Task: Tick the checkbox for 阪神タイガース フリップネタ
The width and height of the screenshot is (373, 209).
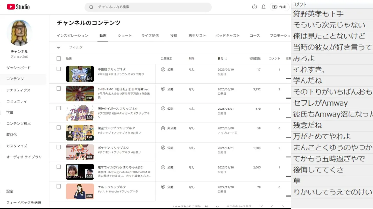Action: pos(59,108)
